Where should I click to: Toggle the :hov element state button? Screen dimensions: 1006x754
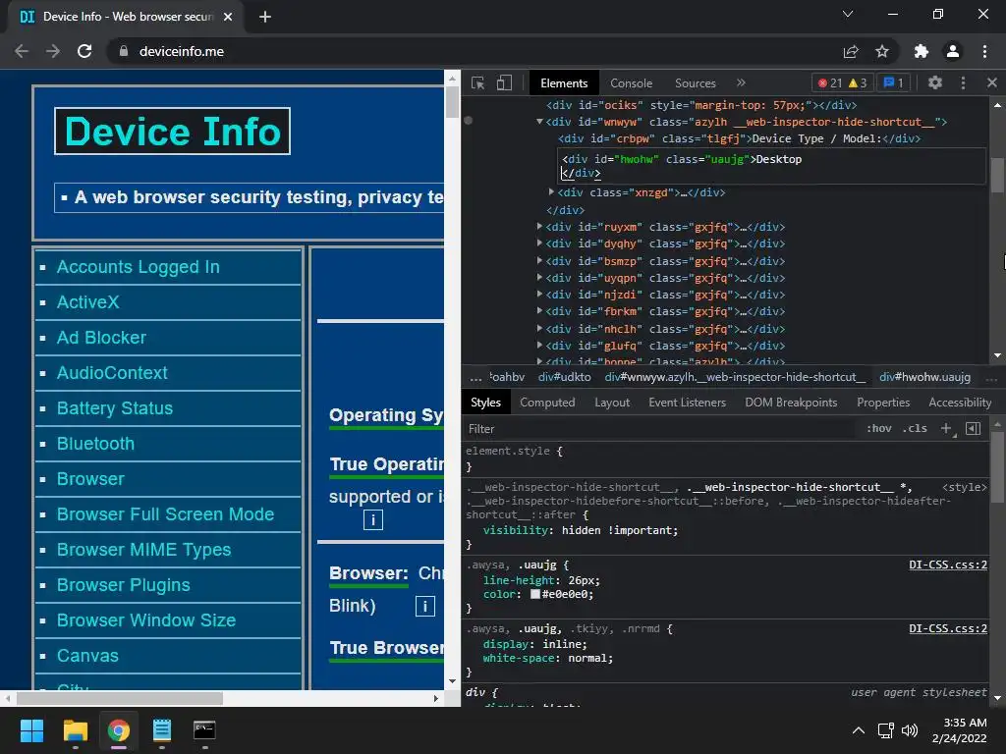tap(879, 429)
